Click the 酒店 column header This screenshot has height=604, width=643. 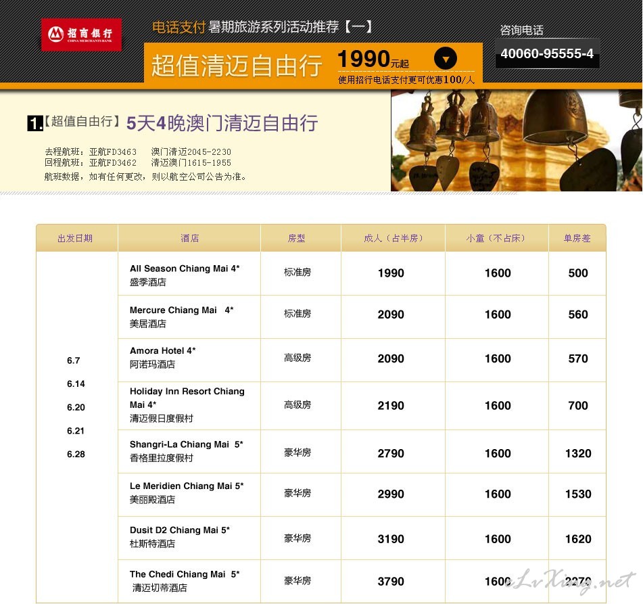tap(189, 238)
